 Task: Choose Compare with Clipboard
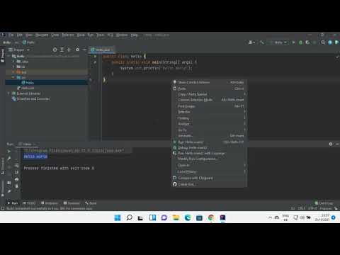point(209,178)
